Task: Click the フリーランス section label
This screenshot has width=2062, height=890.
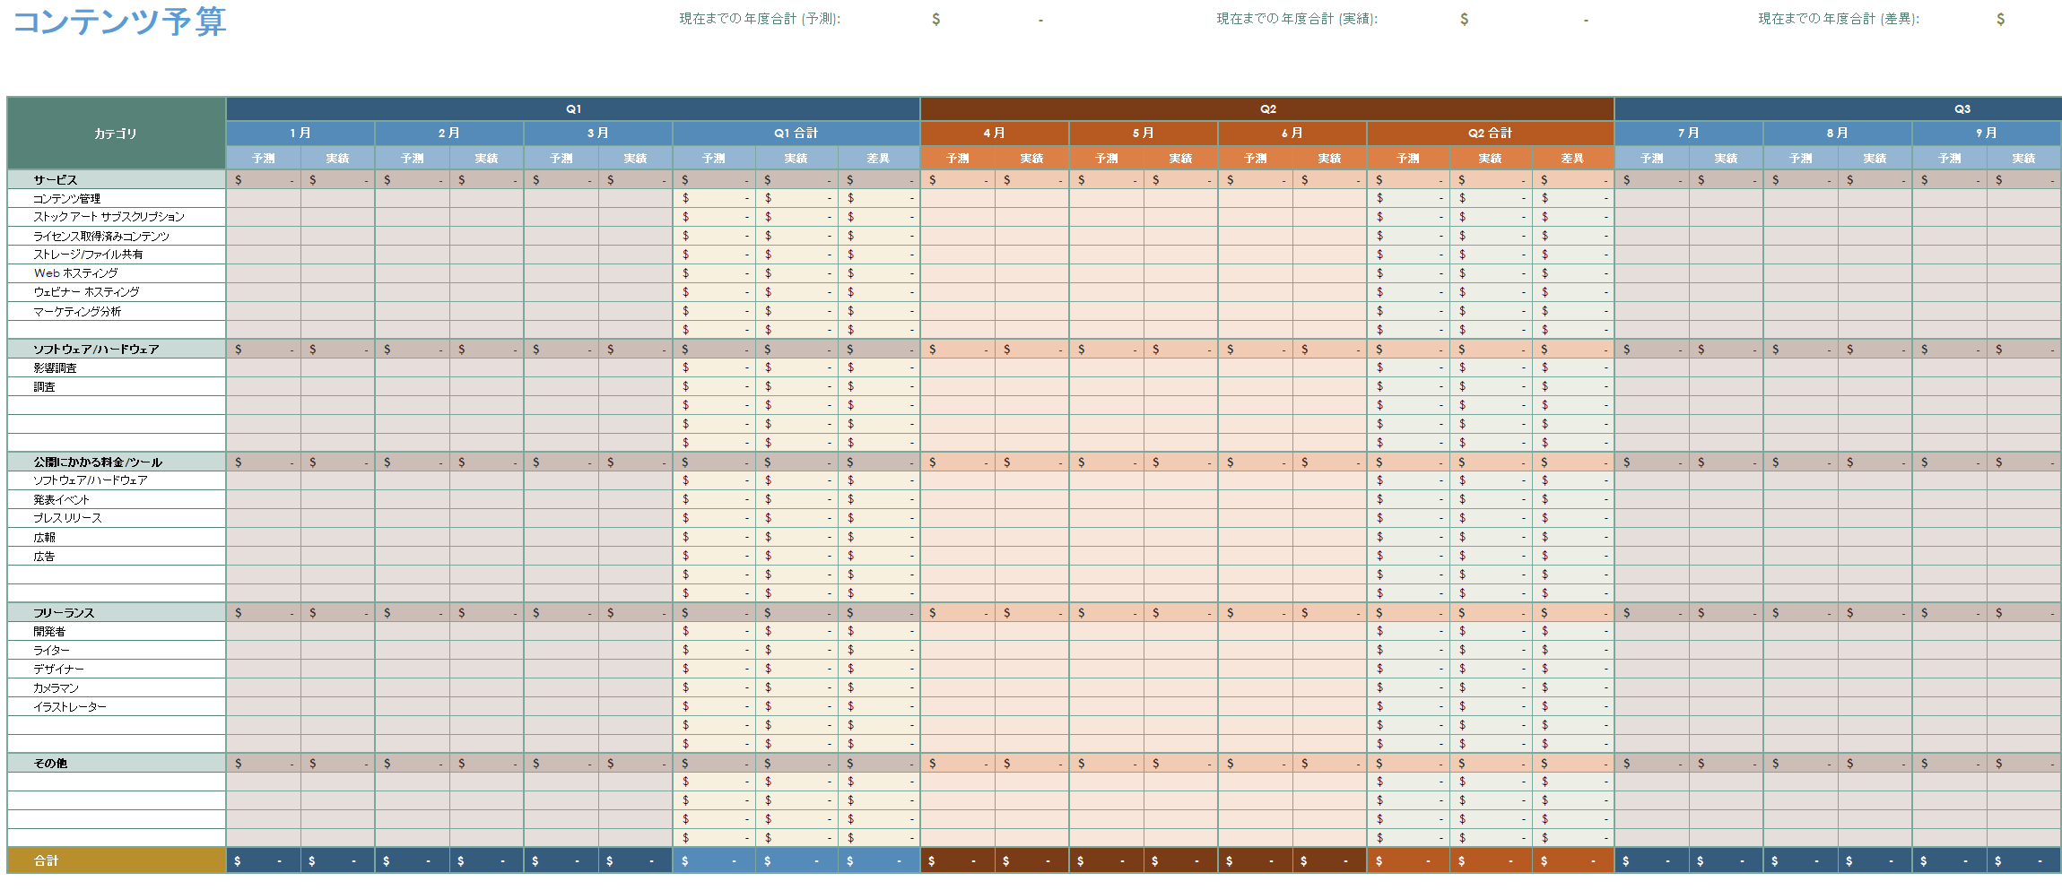Action: (x=64, y=613)
